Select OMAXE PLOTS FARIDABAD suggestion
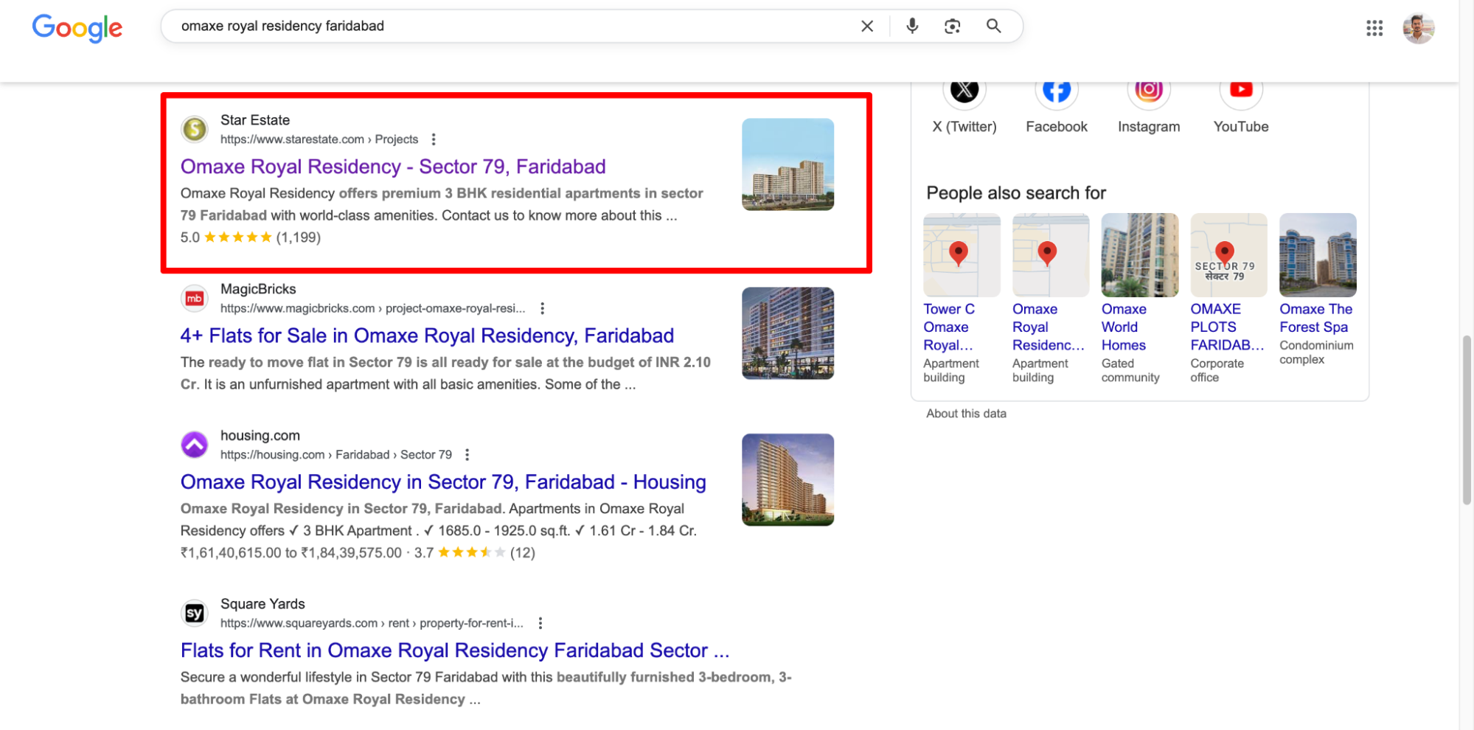The width and height of the screenshot is (1474, 730). [x=1228, y=299]
